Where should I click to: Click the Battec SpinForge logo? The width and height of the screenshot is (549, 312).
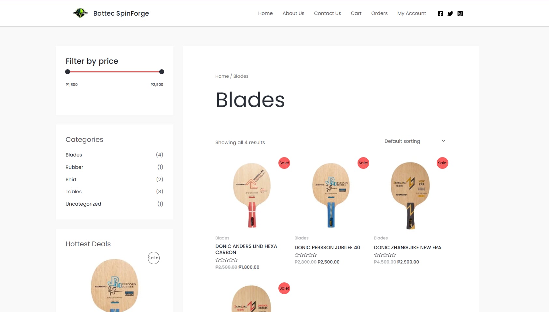(80, 13)
